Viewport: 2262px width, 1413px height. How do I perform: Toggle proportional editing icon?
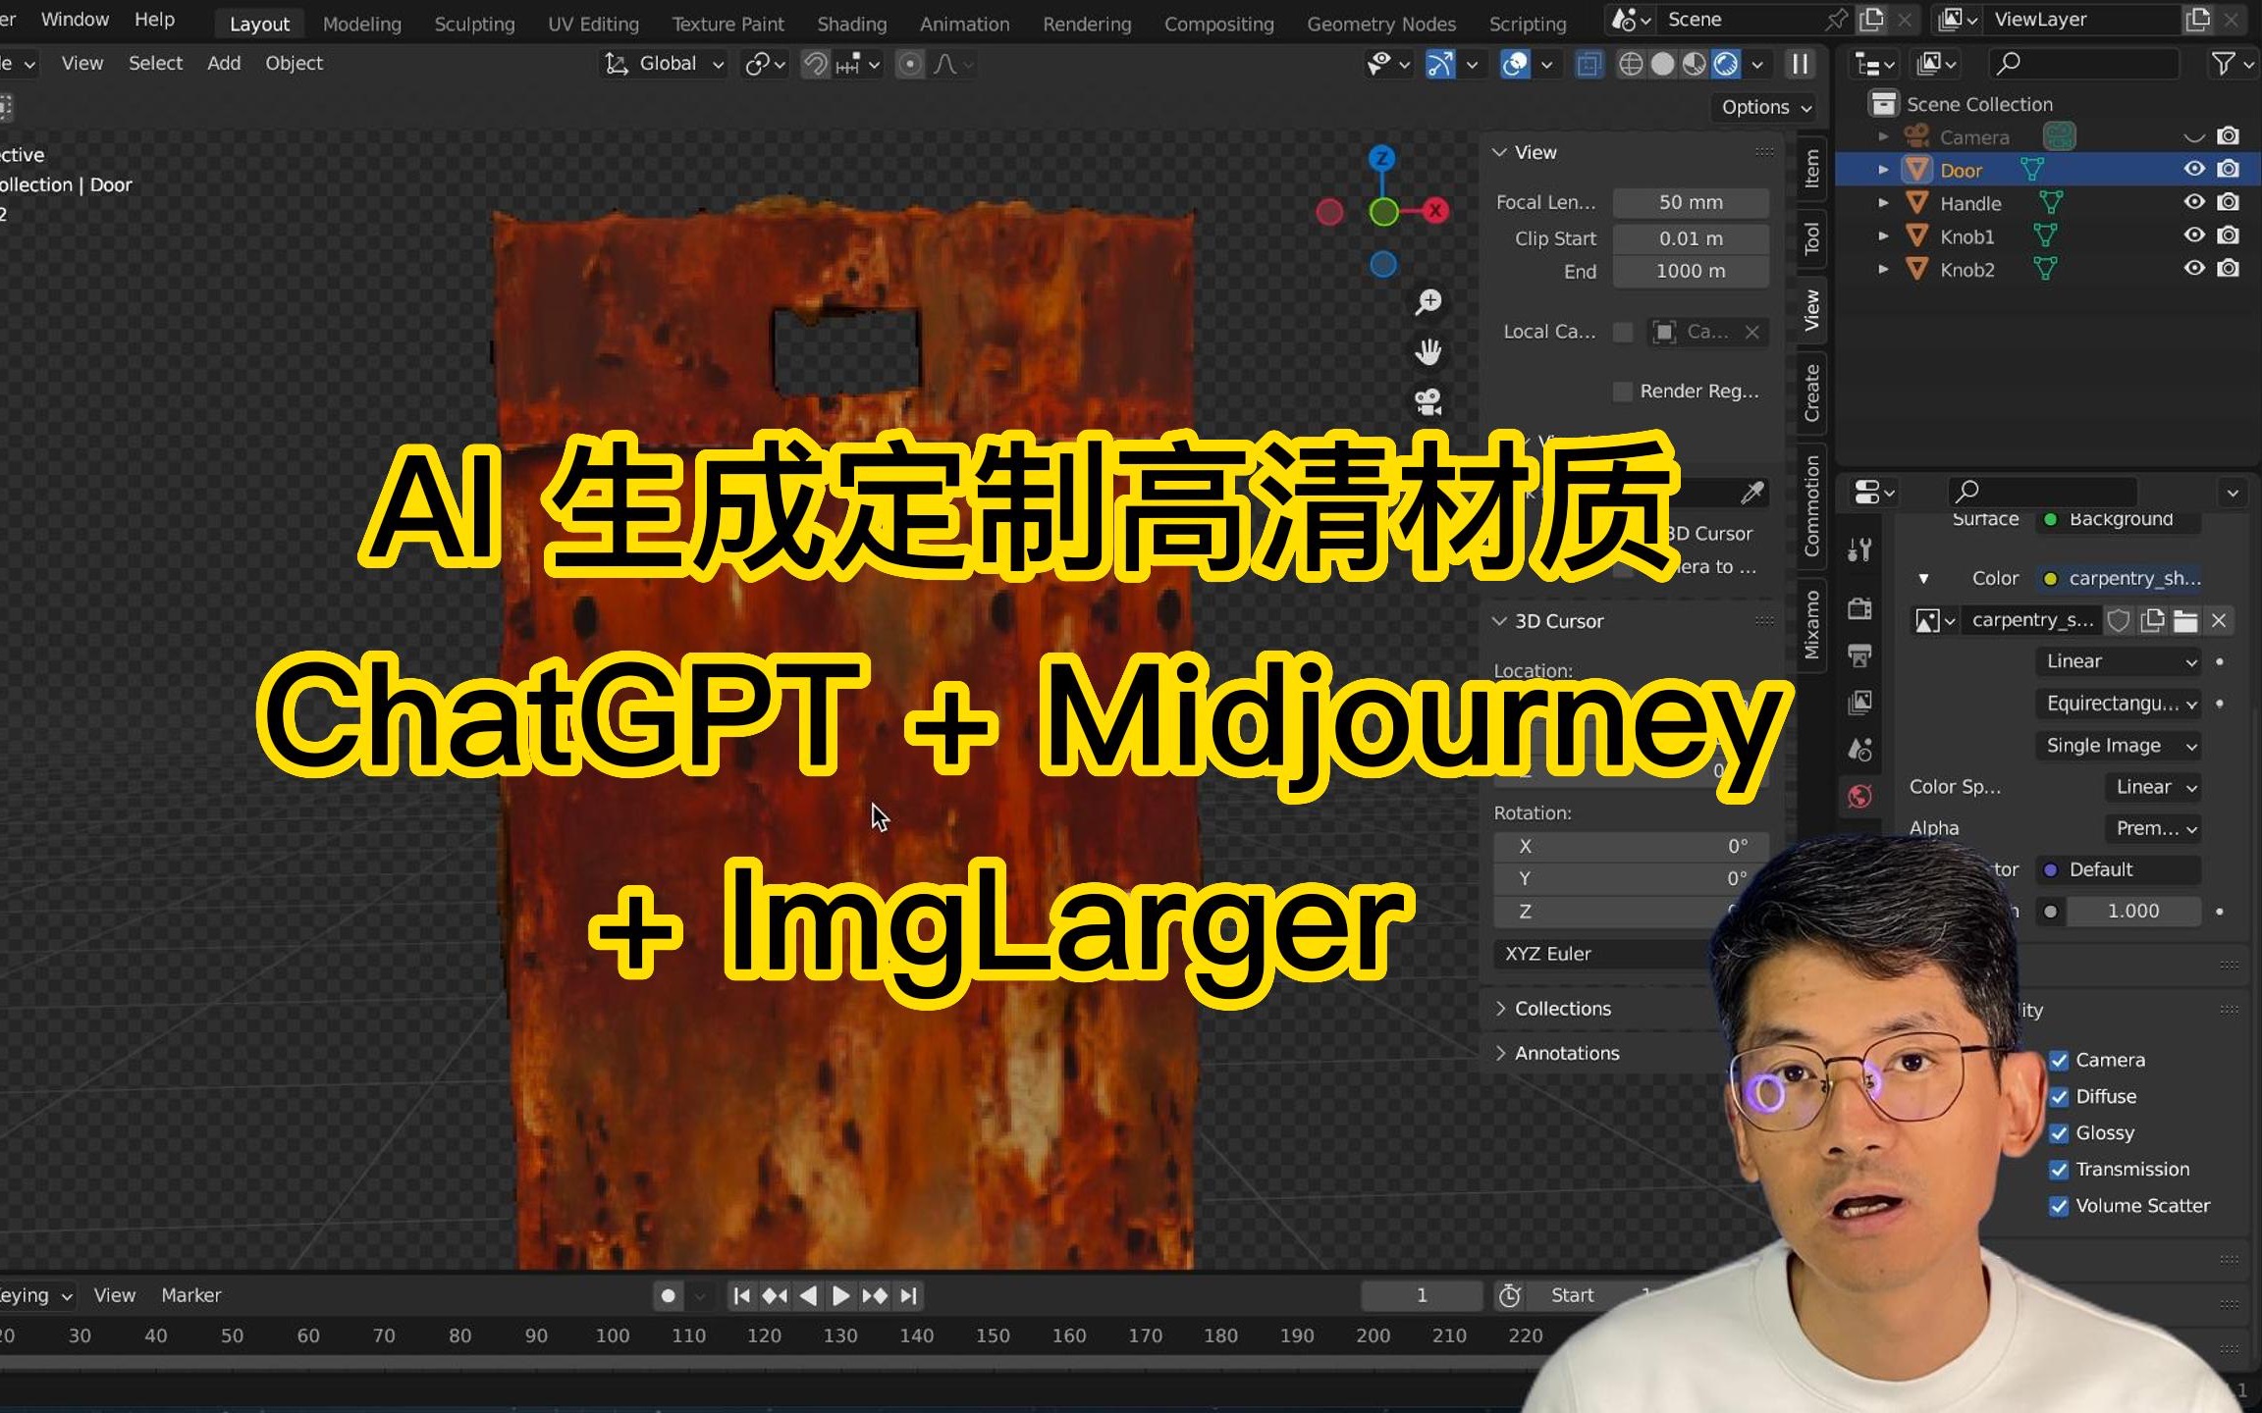click(910, 64)
